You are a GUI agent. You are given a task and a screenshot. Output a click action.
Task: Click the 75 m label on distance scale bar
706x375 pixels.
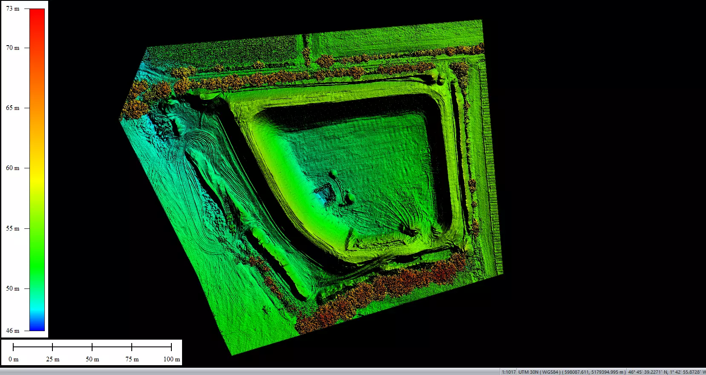pos(132,359)
